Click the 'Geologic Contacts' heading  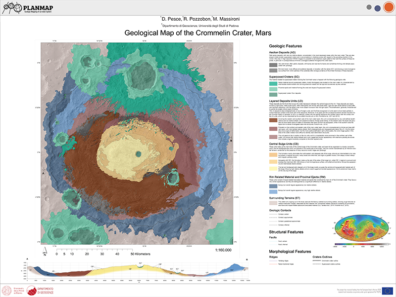(280, 211)
